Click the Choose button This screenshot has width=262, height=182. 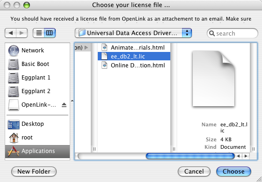[x=233, y=171]
